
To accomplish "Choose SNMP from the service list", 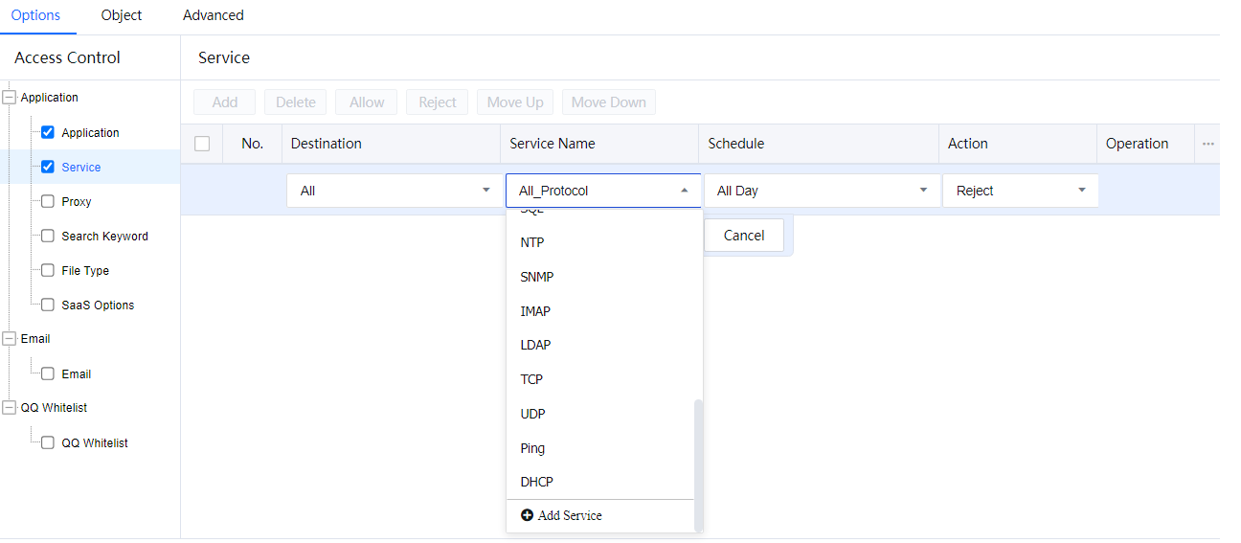I will pos(537,277).
